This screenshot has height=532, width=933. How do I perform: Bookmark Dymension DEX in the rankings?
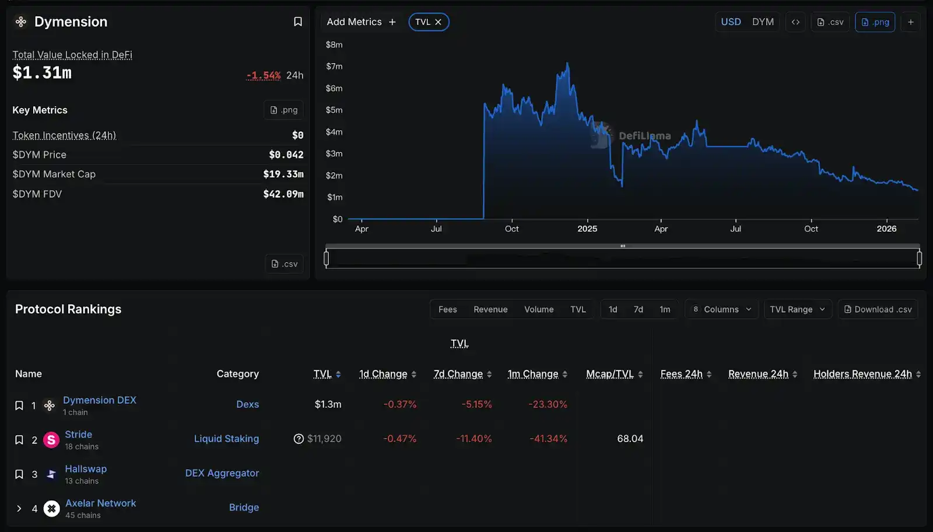19,405
